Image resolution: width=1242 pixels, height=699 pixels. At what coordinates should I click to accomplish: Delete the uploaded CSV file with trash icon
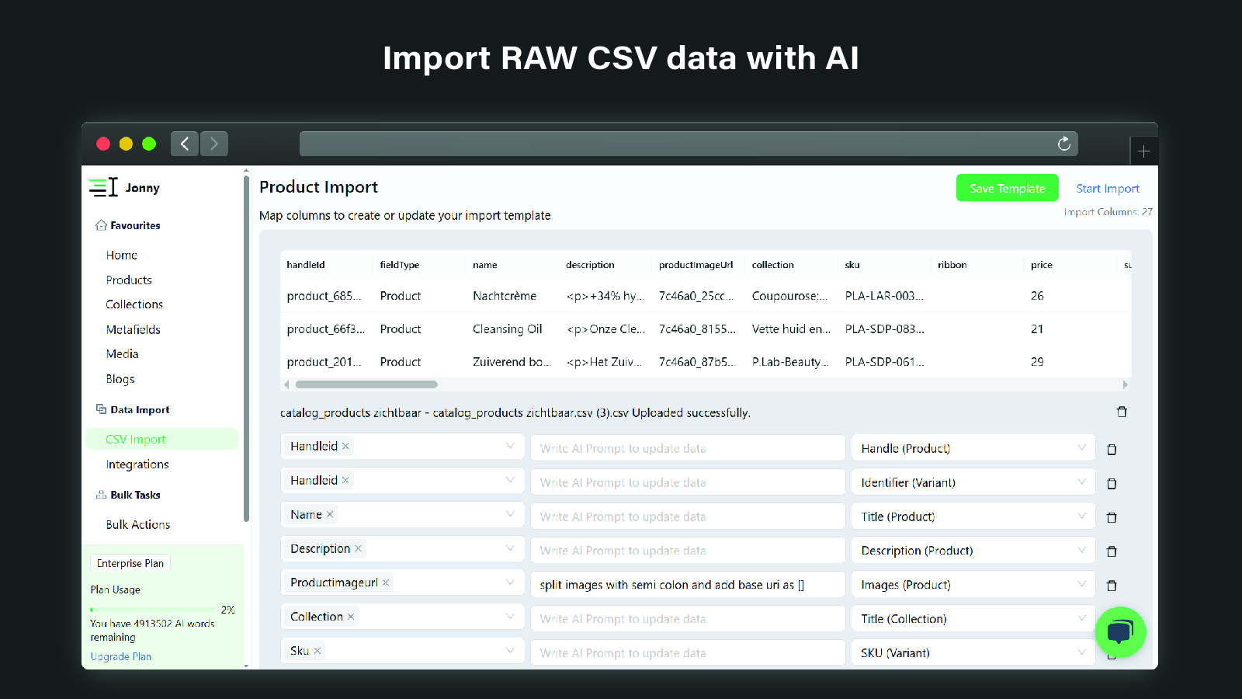pyautogui.click(x=1122, y=412)
